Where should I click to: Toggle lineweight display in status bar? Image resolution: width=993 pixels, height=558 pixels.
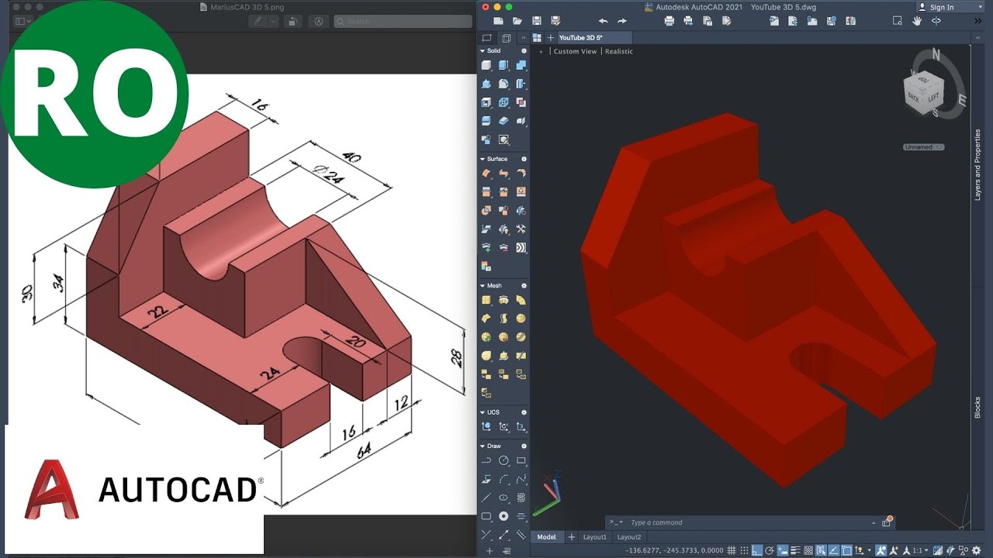[x=795, y=550]
